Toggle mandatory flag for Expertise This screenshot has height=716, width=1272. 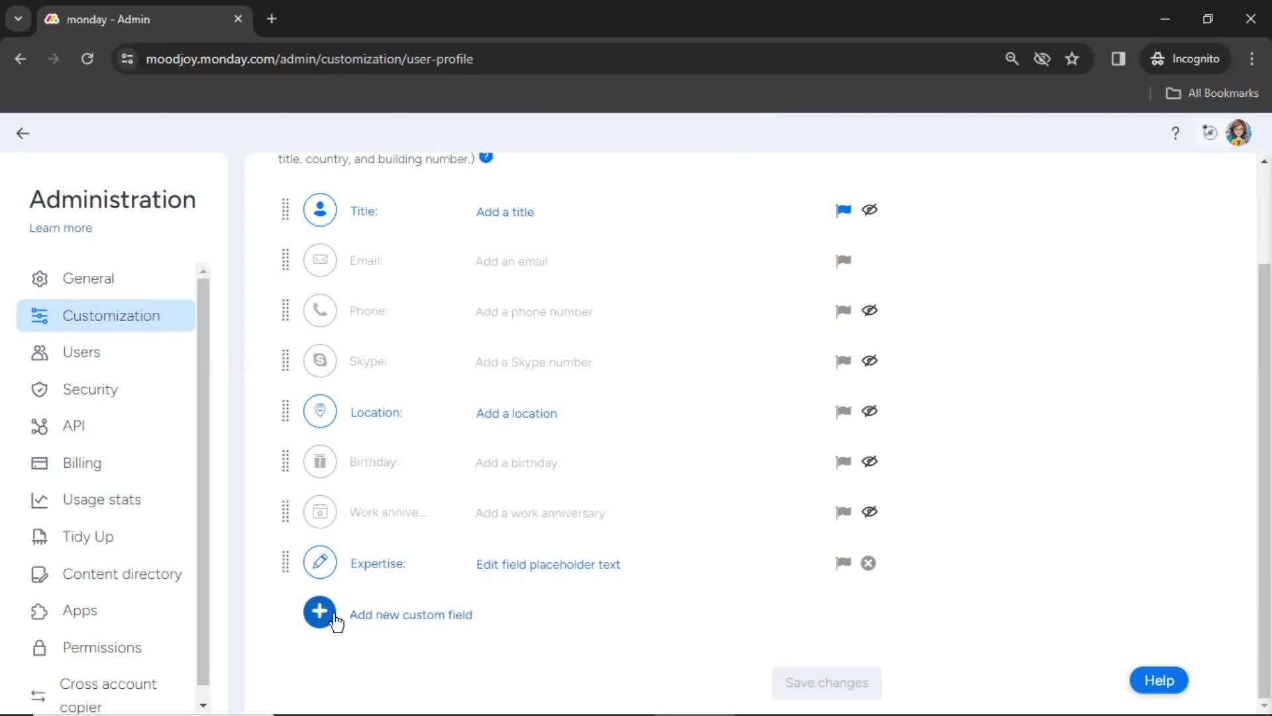843,563
